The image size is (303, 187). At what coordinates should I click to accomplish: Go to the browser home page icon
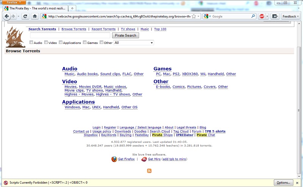35,16
